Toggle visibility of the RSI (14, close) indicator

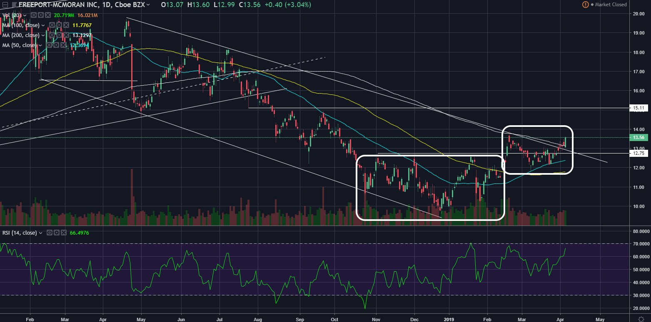pos(50,233)
